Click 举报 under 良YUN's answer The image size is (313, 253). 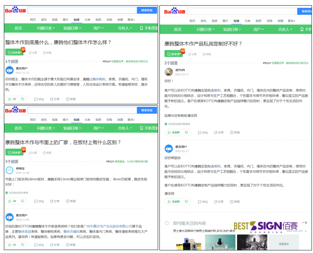click(235, 133)
